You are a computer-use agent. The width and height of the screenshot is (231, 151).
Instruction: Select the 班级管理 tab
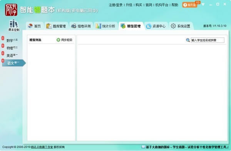131,26
